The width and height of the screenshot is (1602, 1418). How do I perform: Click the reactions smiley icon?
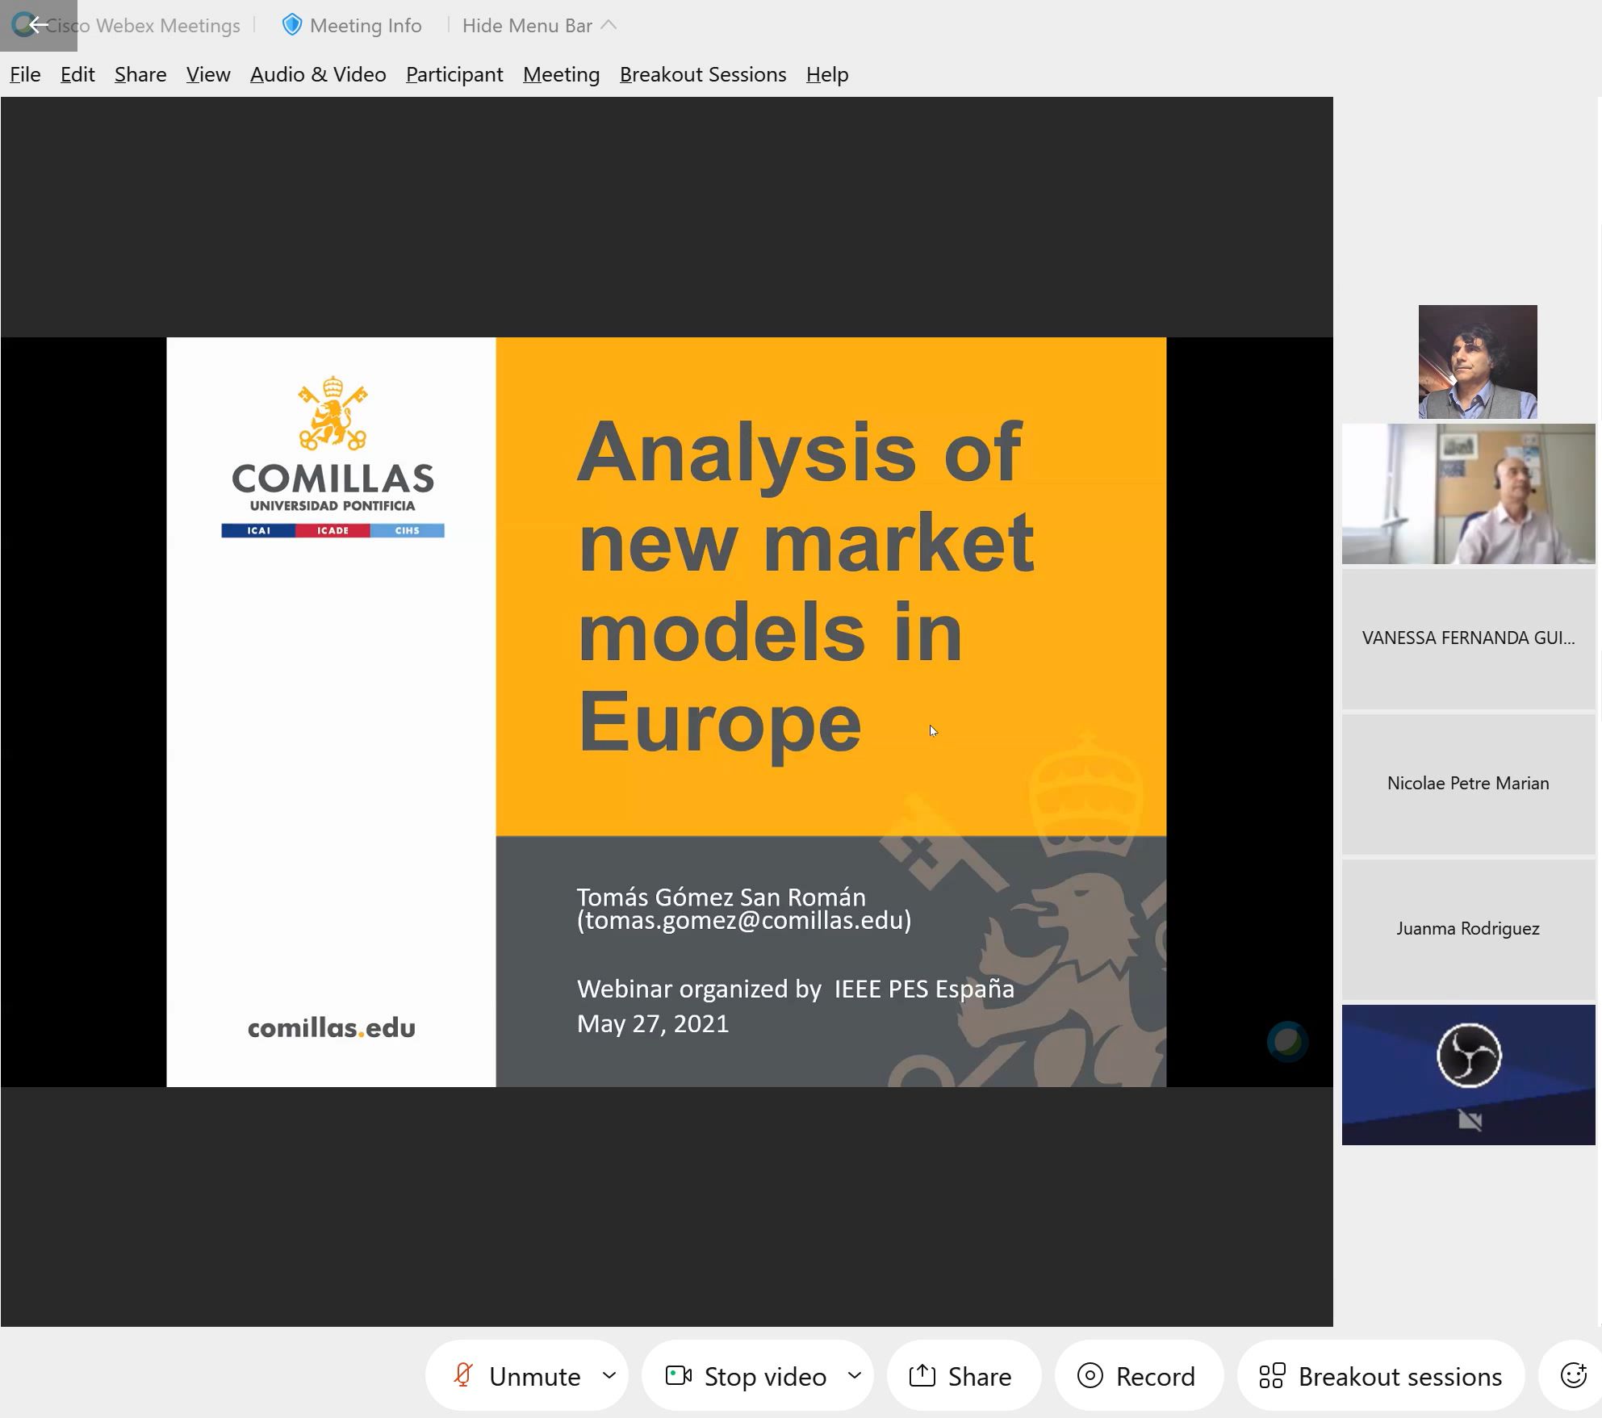coord(1572,1375)
